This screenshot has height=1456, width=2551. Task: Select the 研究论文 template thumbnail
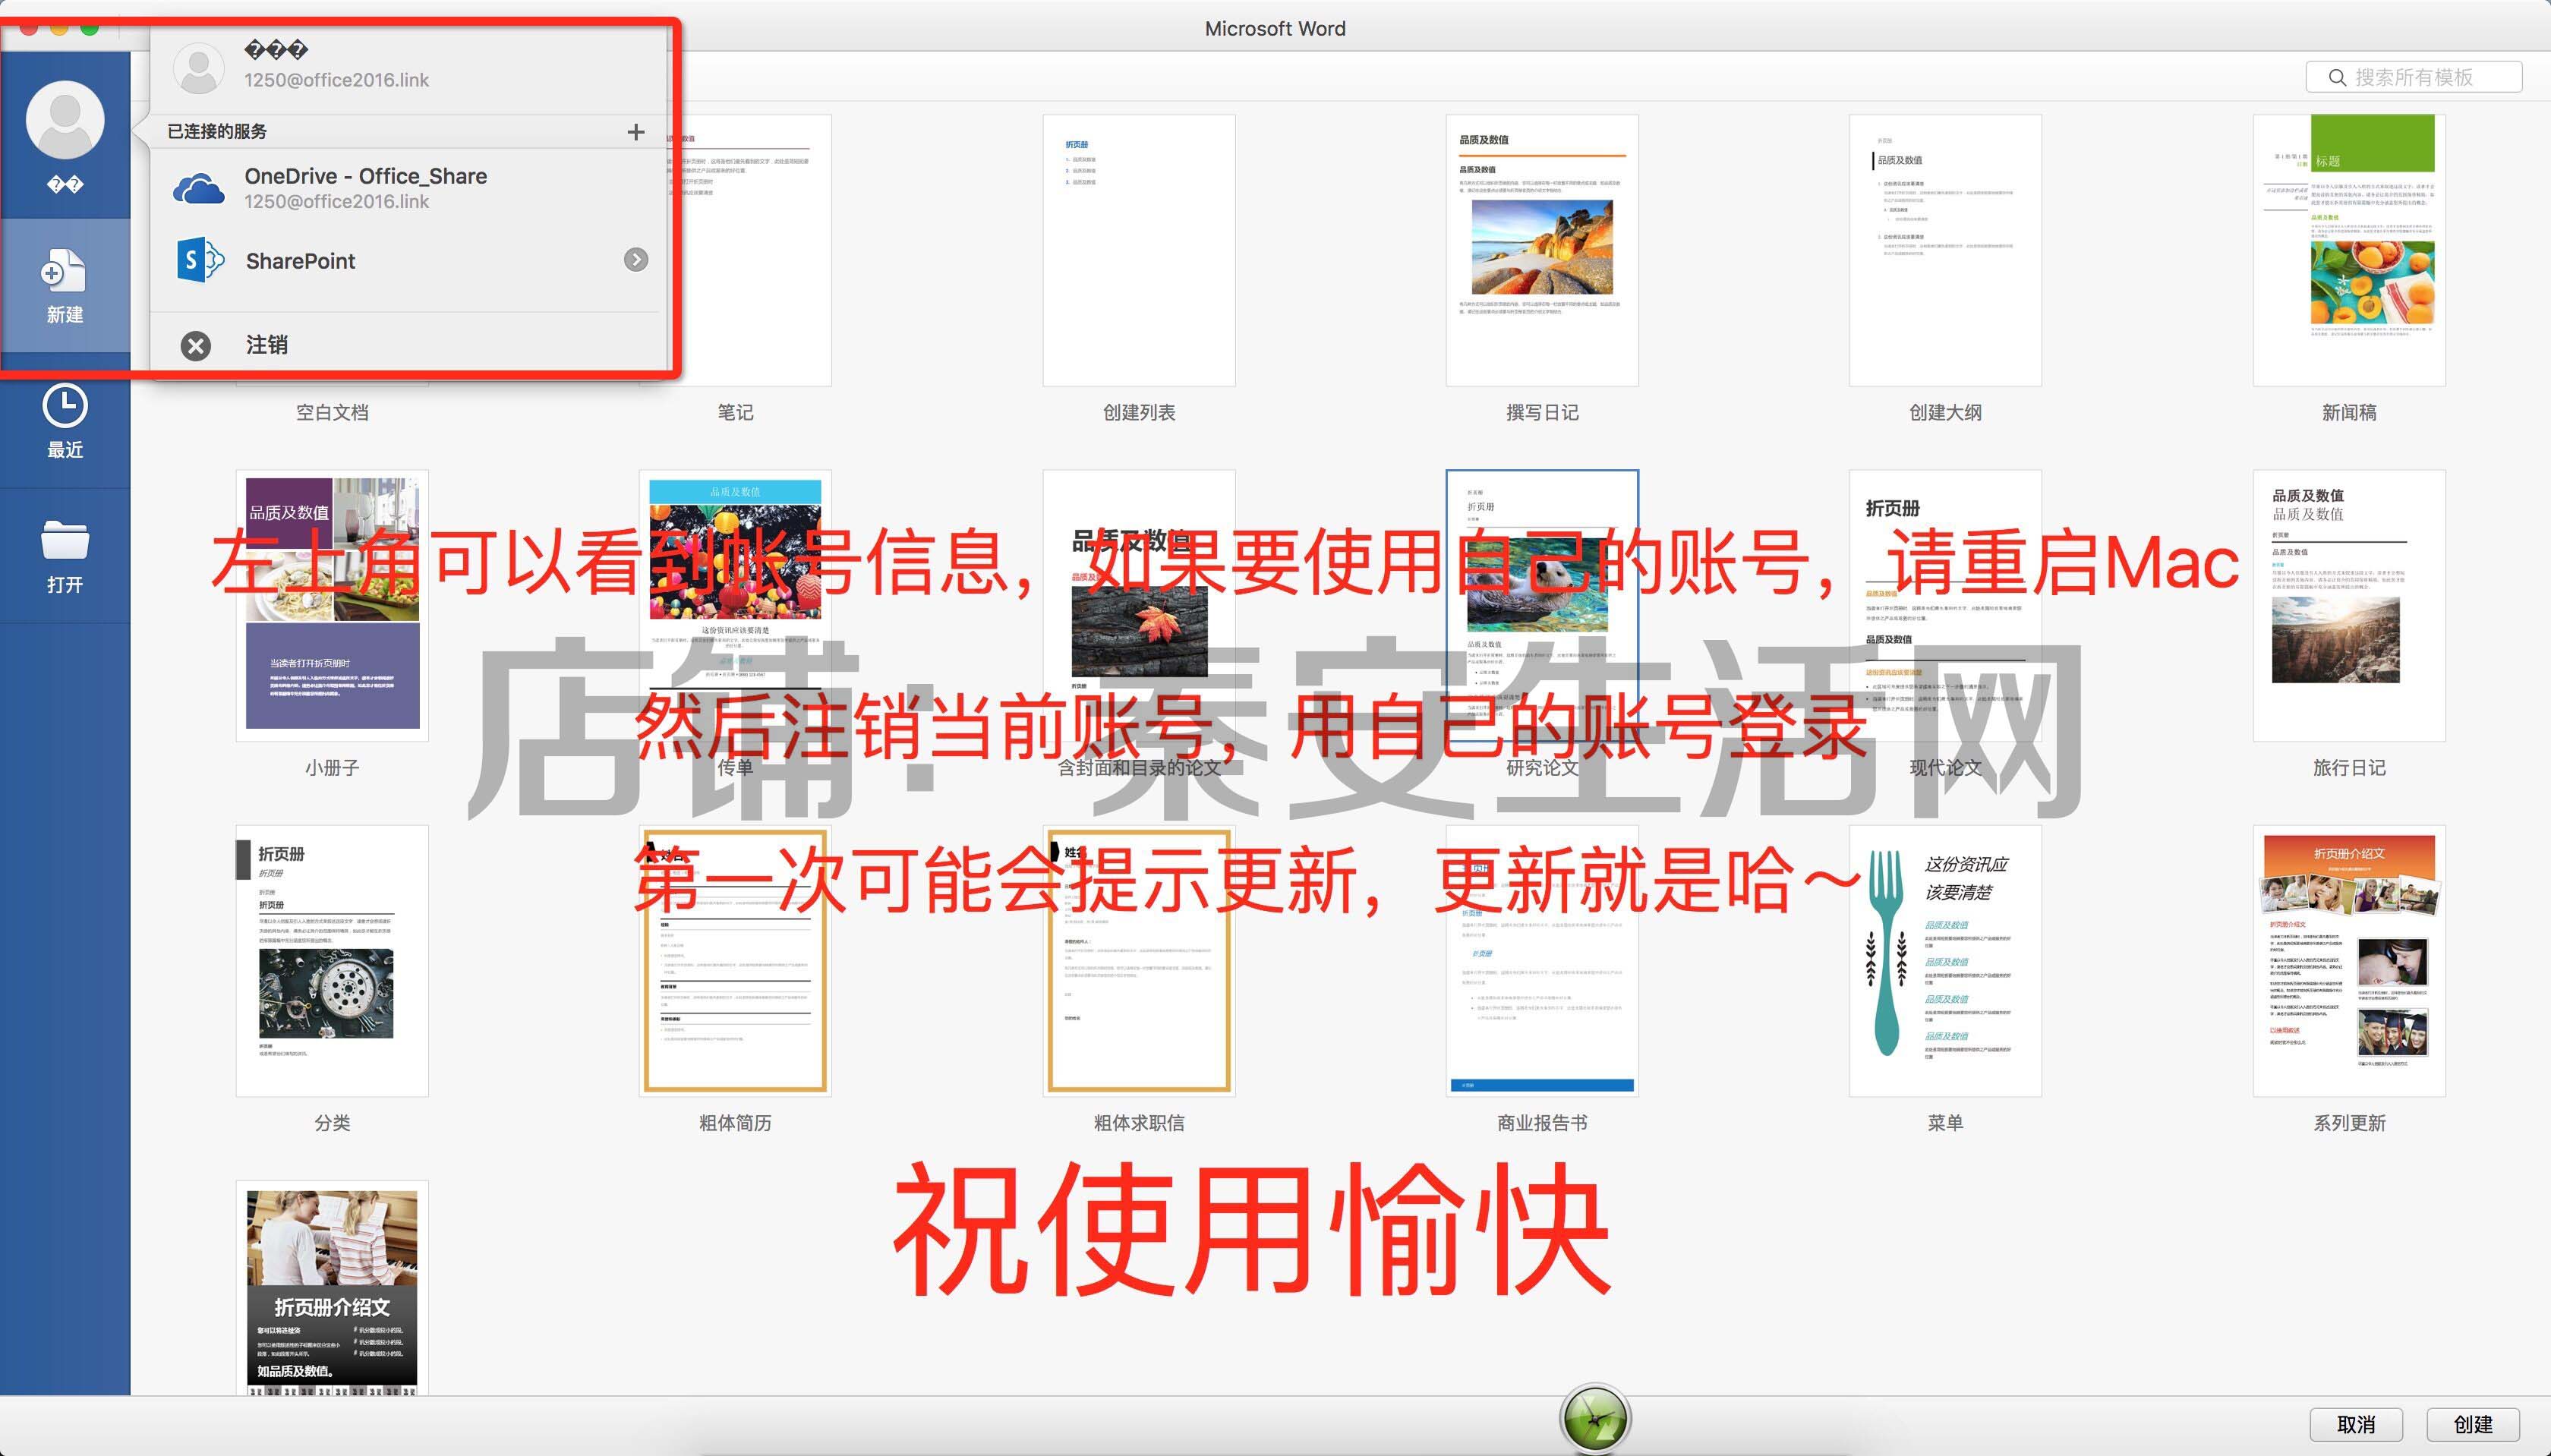coord(1542,605)
